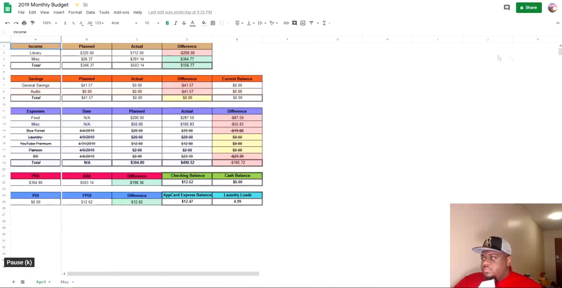Image resolution: width=562 pixels, height=288 pixels.
Task: Open the comment history icon
Action: tap(507, 8)
